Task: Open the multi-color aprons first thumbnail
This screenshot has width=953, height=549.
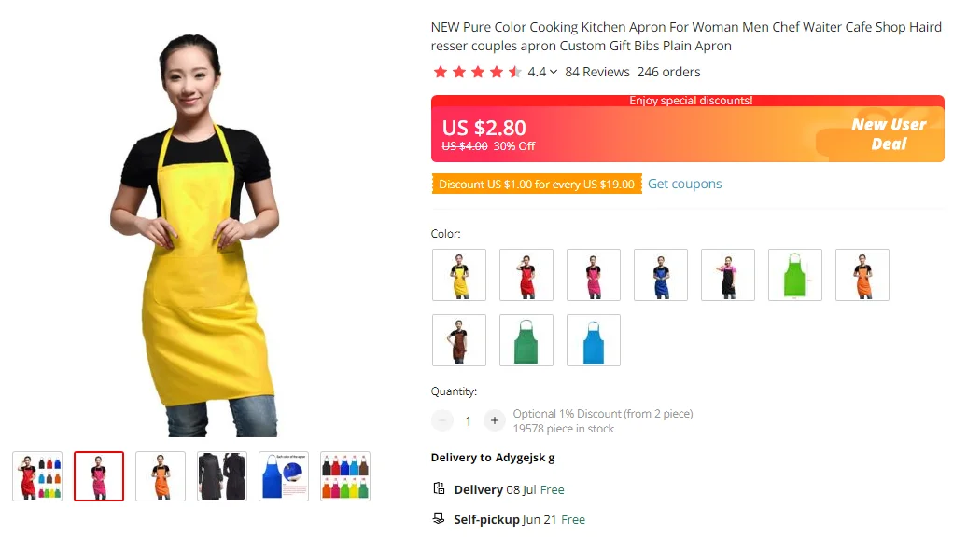Action: point(37,476)
